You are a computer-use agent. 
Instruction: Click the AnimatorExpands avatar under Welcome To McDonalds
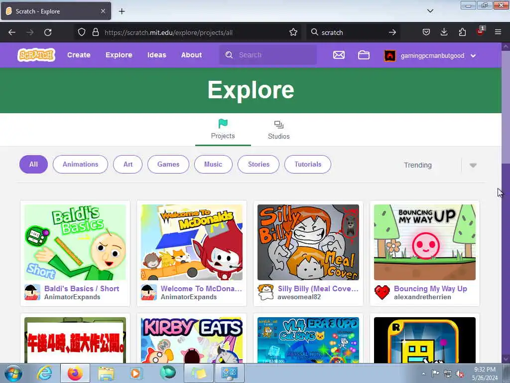pos(148,292)
